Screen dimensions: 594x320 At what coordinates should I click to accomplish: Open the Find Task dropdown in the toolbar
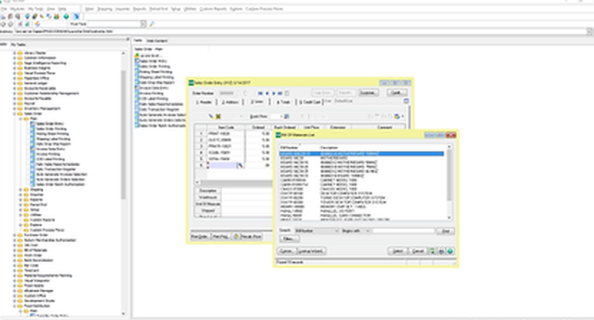(x=143, y=24)
